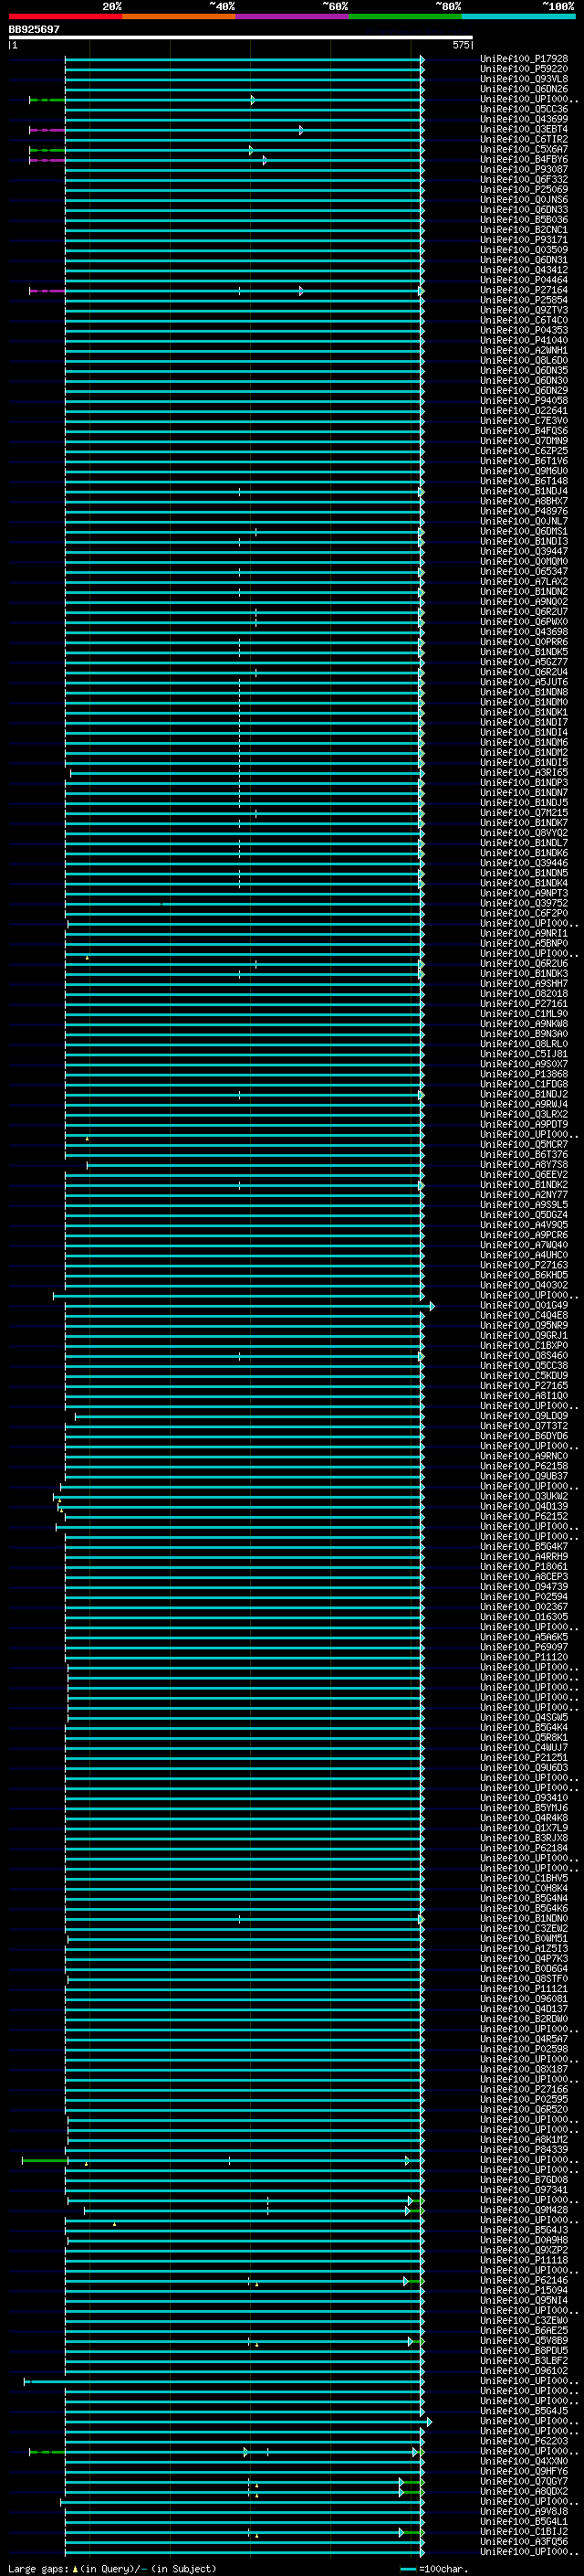Click the query end position label 575
The height and width of the screenshot is (2576, 584).
460,45
